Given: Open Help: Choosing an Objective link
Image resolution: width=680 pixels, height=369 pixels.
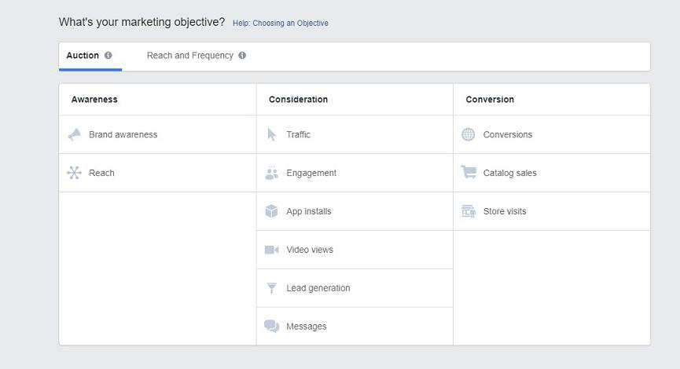Looking at the screenshot, I should click(281, 24).
